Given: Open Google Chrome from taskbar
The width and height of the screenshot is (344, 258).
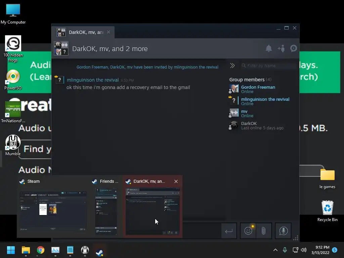Looking at the screenshot, I should (41, 250).
